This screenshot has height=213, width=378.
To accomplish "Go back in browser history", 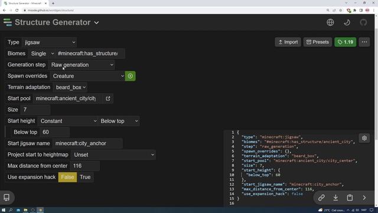I will (4, 11).
